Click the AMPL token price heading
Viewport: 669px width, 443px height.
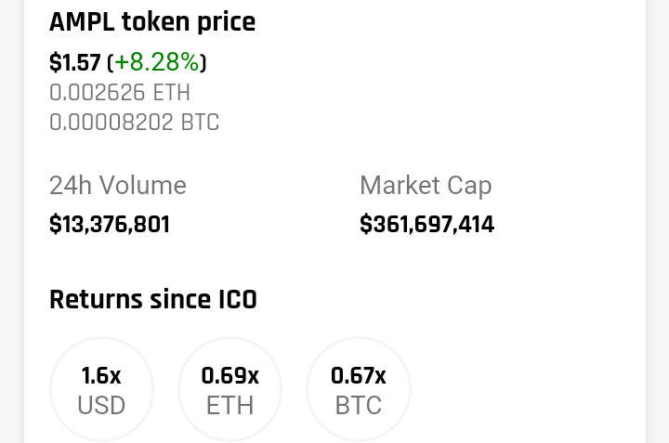151,22
